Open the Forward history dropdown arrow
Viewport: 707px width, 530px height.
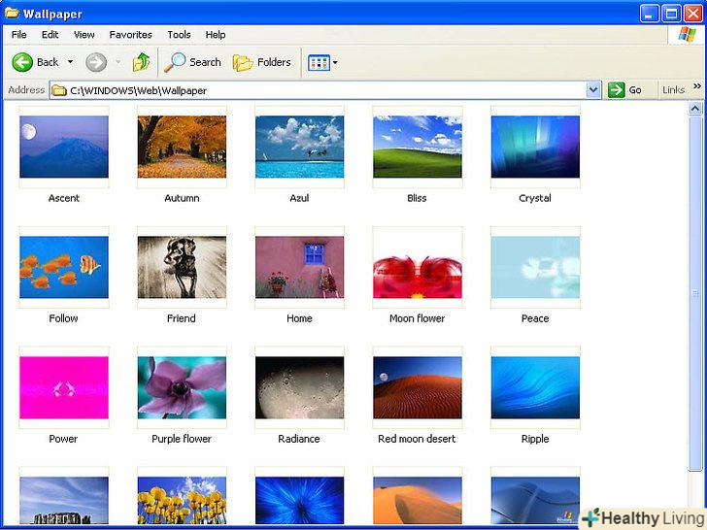[x=118, y=62]
